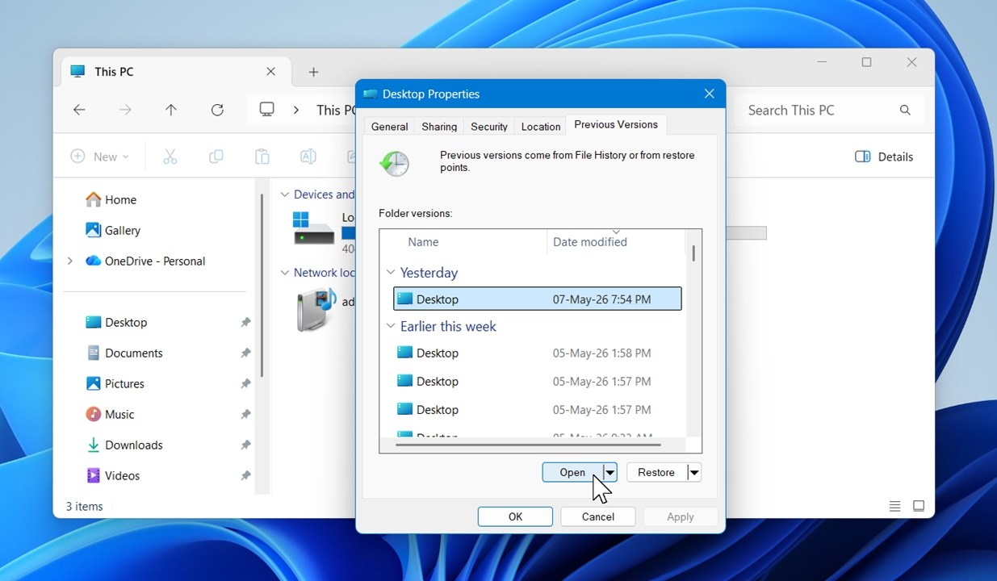Refresh the This PC window
Viewport: 997px width, 581px height.
tap(217, 110)
